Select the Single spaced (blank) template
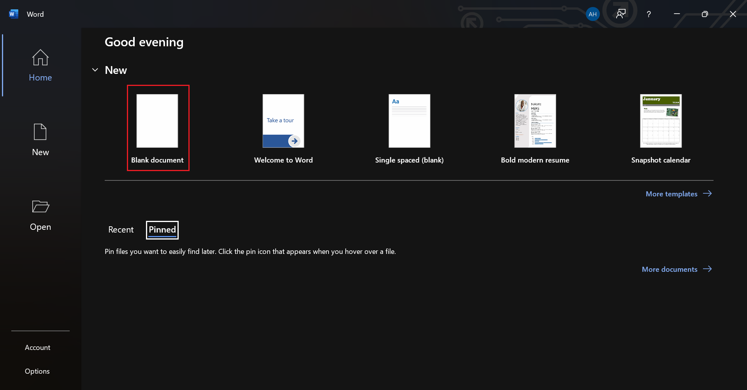Image resolution: width=747 pixels, height=390 pixels. [410, 121]
